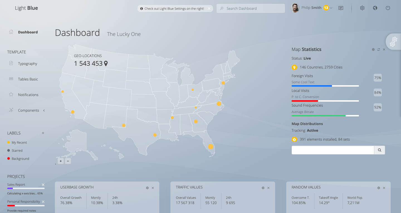Screen dimensions: 401x213
Task: Click the 17 567 318 Overall Values figure
Action: tap(185, 203)
